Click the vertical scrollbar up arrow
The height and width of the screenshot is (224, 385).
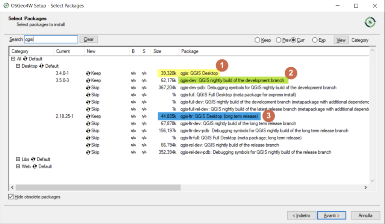(x=372, y=50)
